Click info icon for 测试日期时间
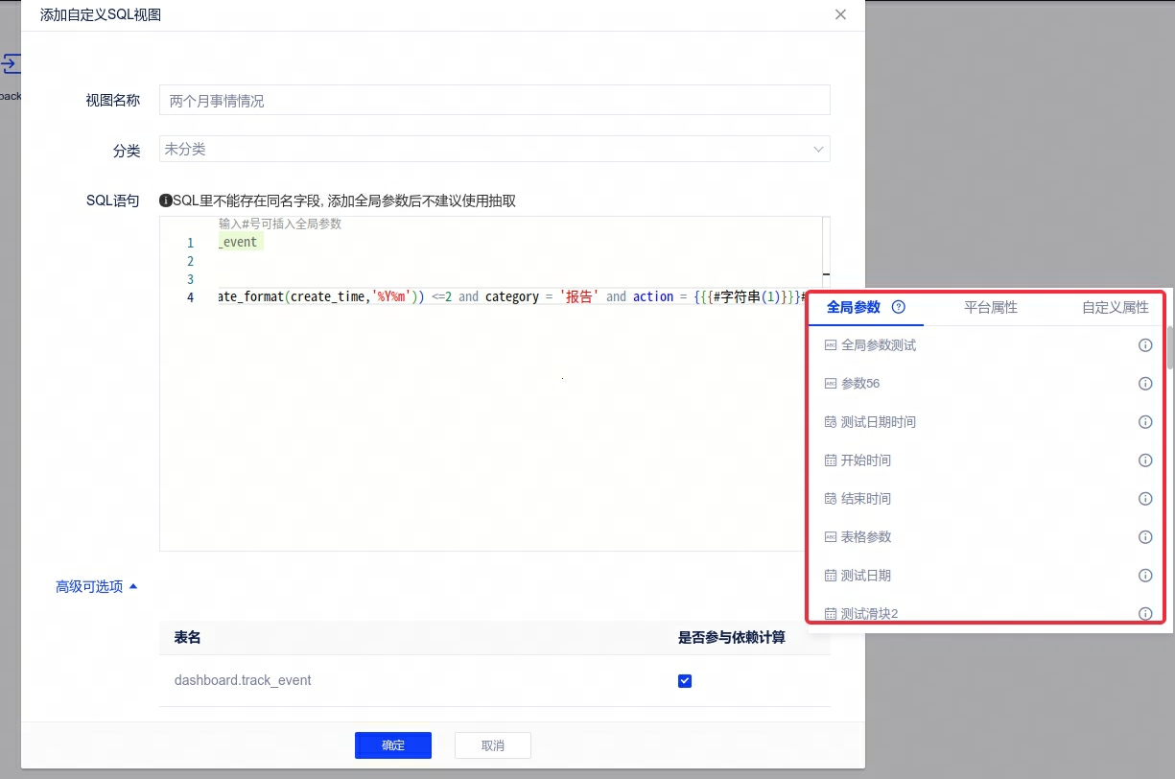Image resolution: width=1175 pixels, height=779 pixels. coord(1144,422)
